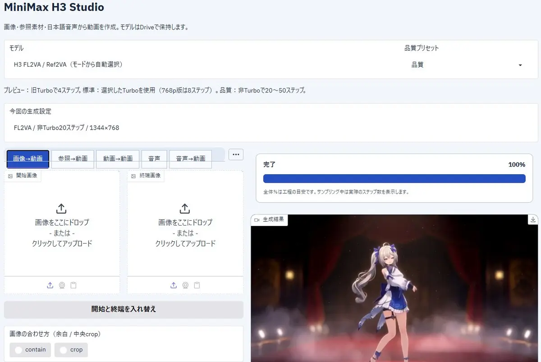Open the 音声 tab
The width and height of the screenshot is (541, 362).
154,159
